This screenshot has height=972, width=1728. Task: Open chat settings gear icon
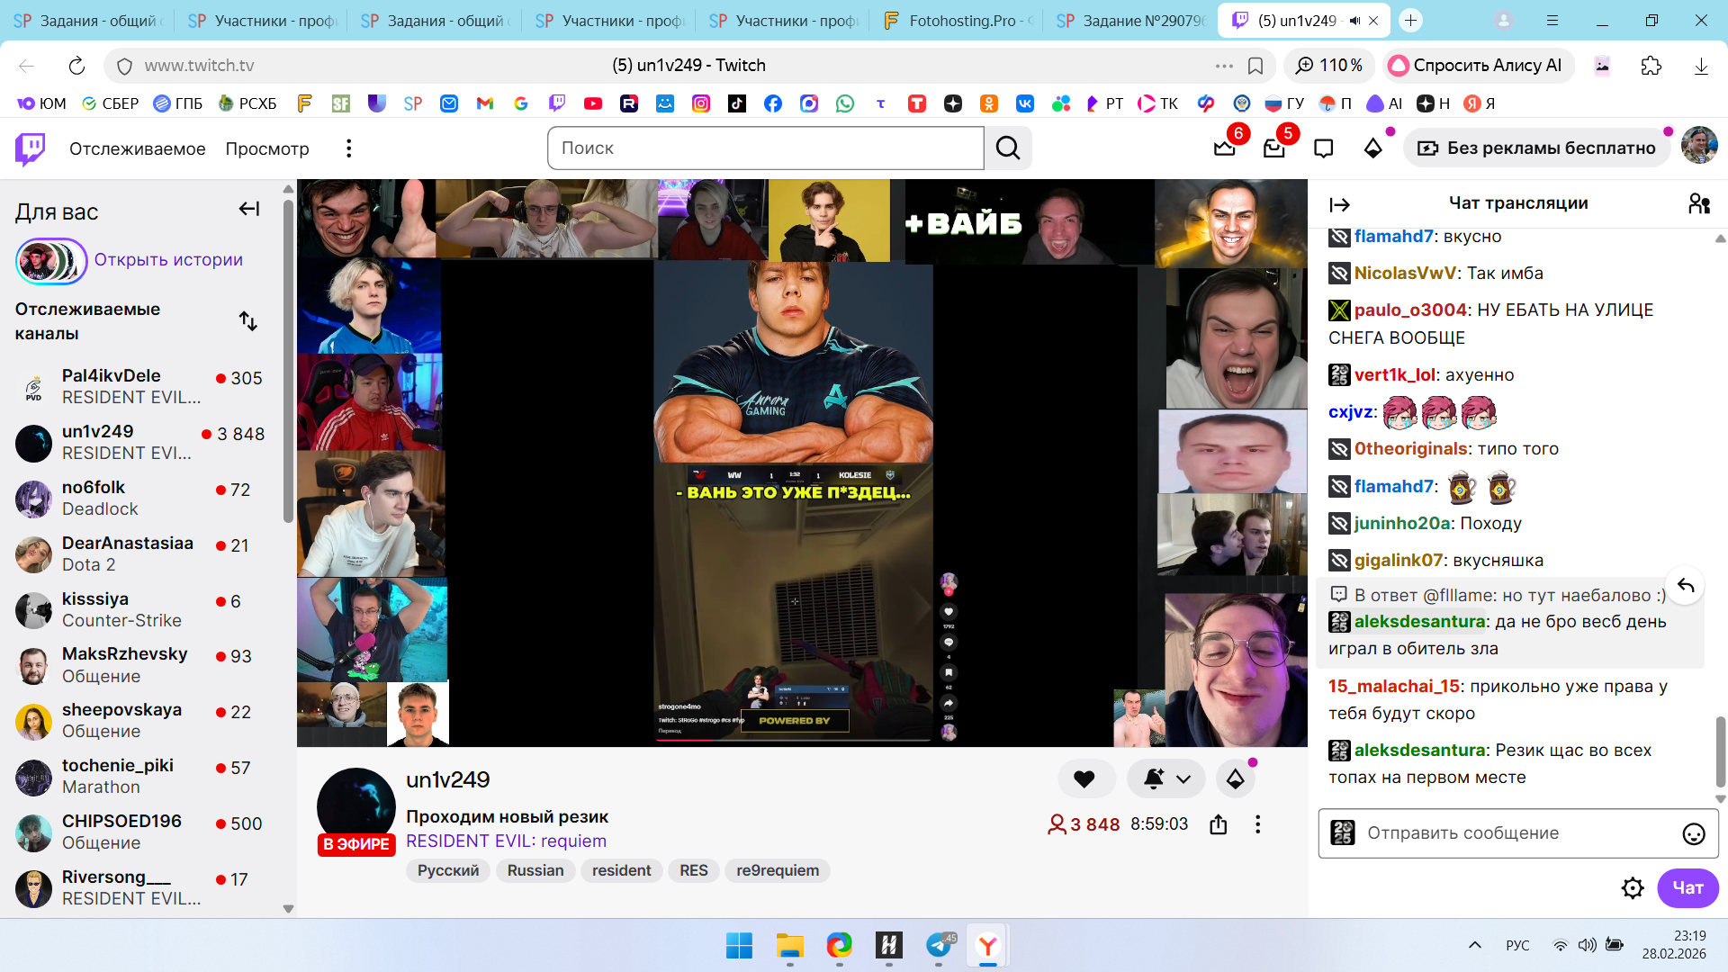(x=1632, y=888)
